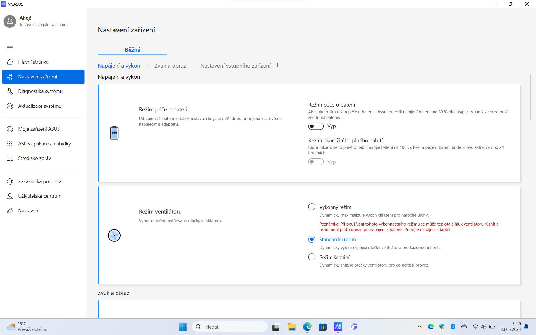Open ASUS aplikace a nabídky
Image resolution: width=536 pixels, height=335 pixels.
pyautogui.click(x=43, y=144)
